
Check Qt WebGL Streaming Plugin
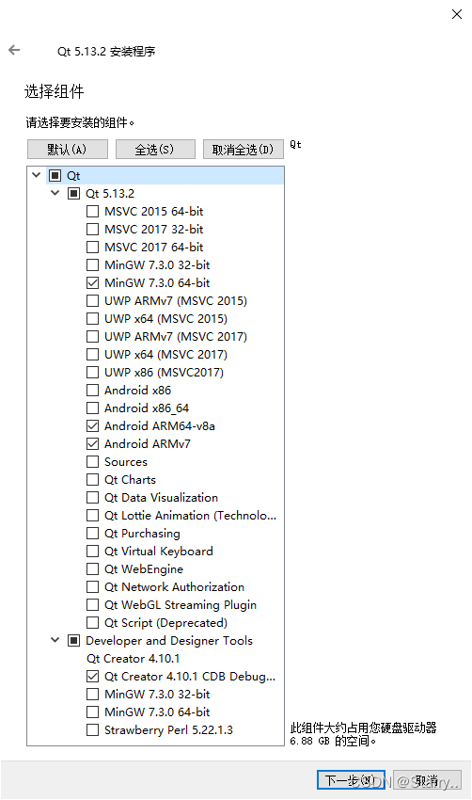pyautogui.click(x=92, y=604)
